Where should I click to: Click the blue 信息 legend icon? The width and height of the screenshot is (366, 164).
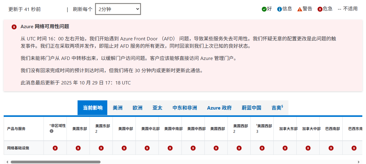279,9
